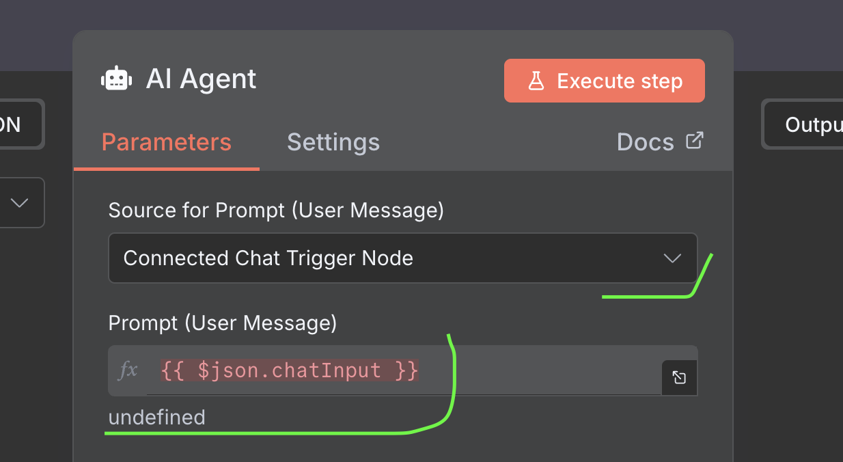The width and height of the screenshot is (843, 462).
Task: Click the Prompt (User Message) label
Action: [x=222, y=323]
